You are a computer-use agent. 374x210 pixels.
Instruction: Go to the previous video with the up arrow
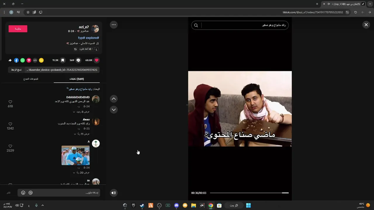tap(114, 99)
